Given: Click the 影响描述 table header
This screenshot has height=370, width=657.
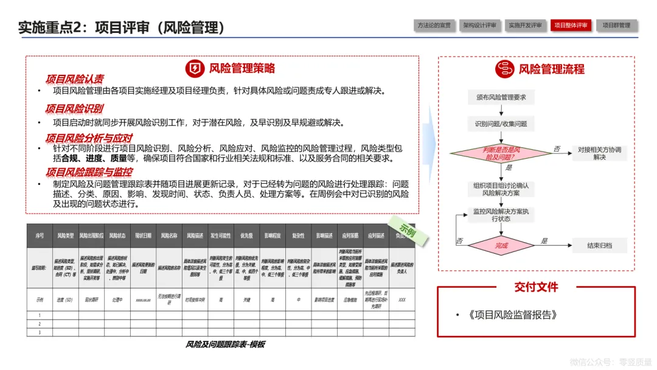Looking at the screenshot, I should (324, 236).
